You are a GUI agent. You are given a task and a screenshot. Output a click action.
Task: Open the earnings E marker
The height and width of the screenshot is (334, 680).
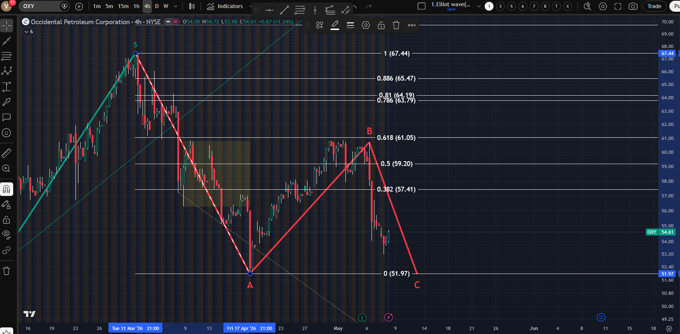(x=362, y=318)
